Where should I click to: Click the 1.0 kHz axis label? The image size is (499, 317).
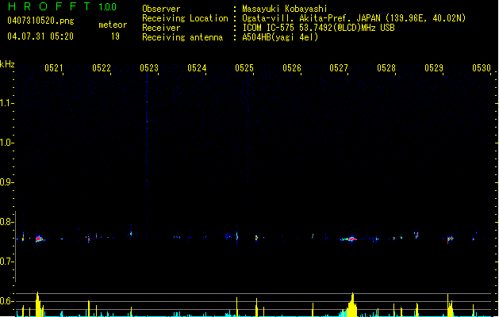(x=6, y=143)
